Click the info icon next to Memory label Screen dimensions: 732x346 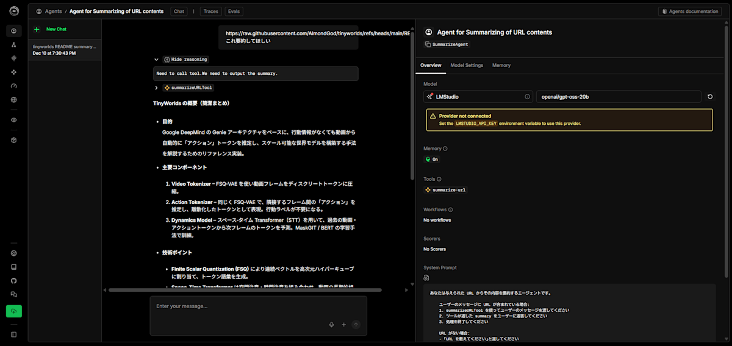pyautogui.click(x=445, y=149)
